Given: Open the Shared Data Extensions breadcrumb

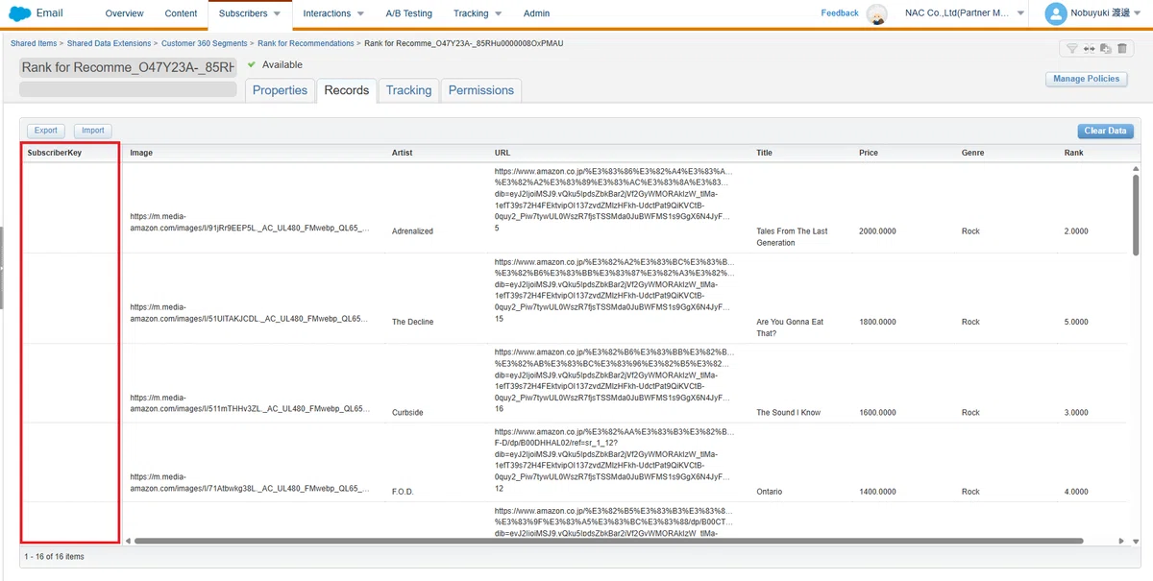Looking at the screenshot, I should coord(109,44).
